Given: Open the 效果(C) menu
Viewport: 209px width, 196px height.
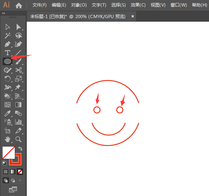Looking at the screenshot, I should (x=138, y=5).
